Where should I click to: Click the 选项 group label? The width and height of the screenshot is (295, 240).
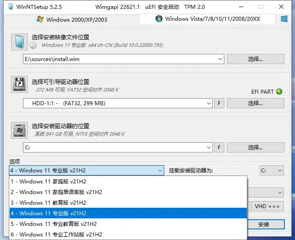pos(15,161)
